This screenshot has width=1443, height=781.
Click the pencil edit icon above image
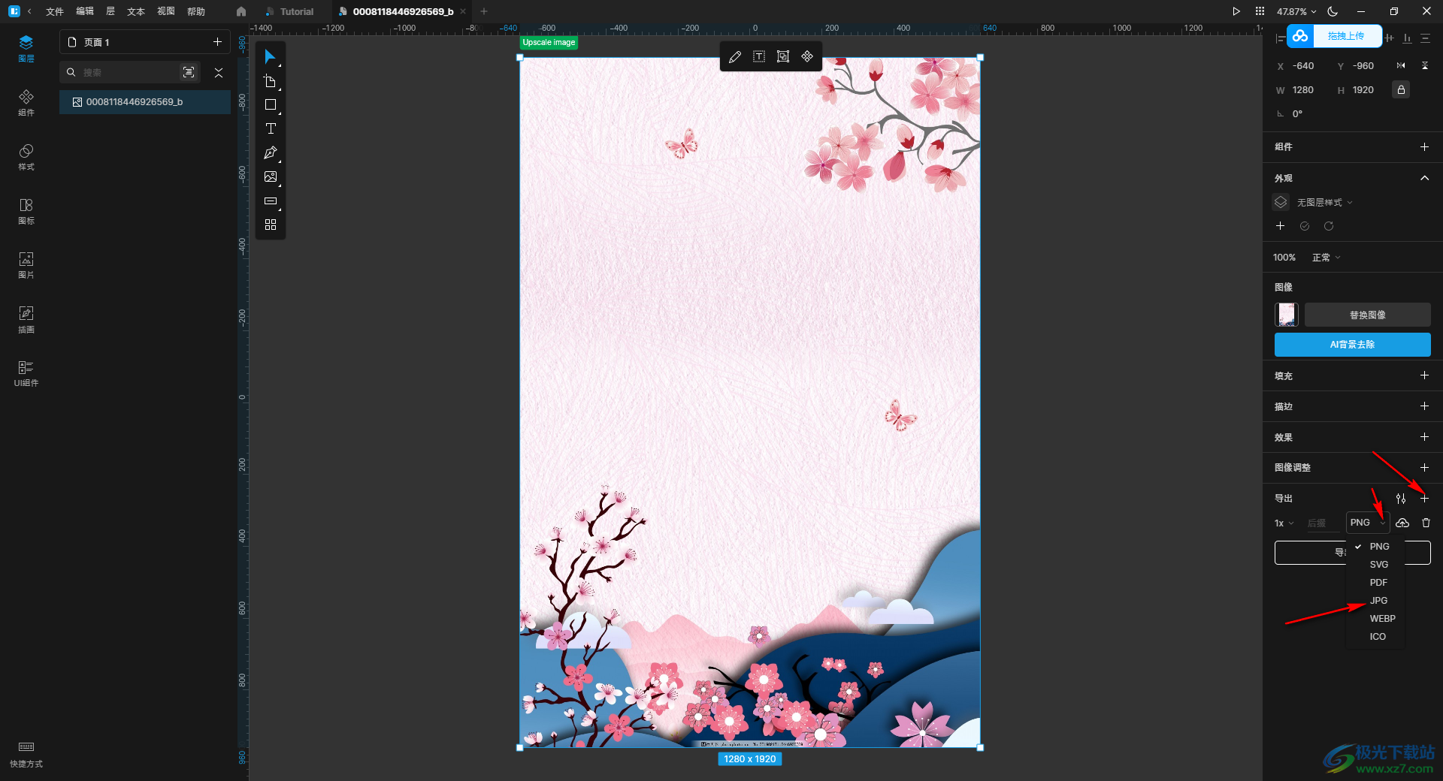pos(735,57)
